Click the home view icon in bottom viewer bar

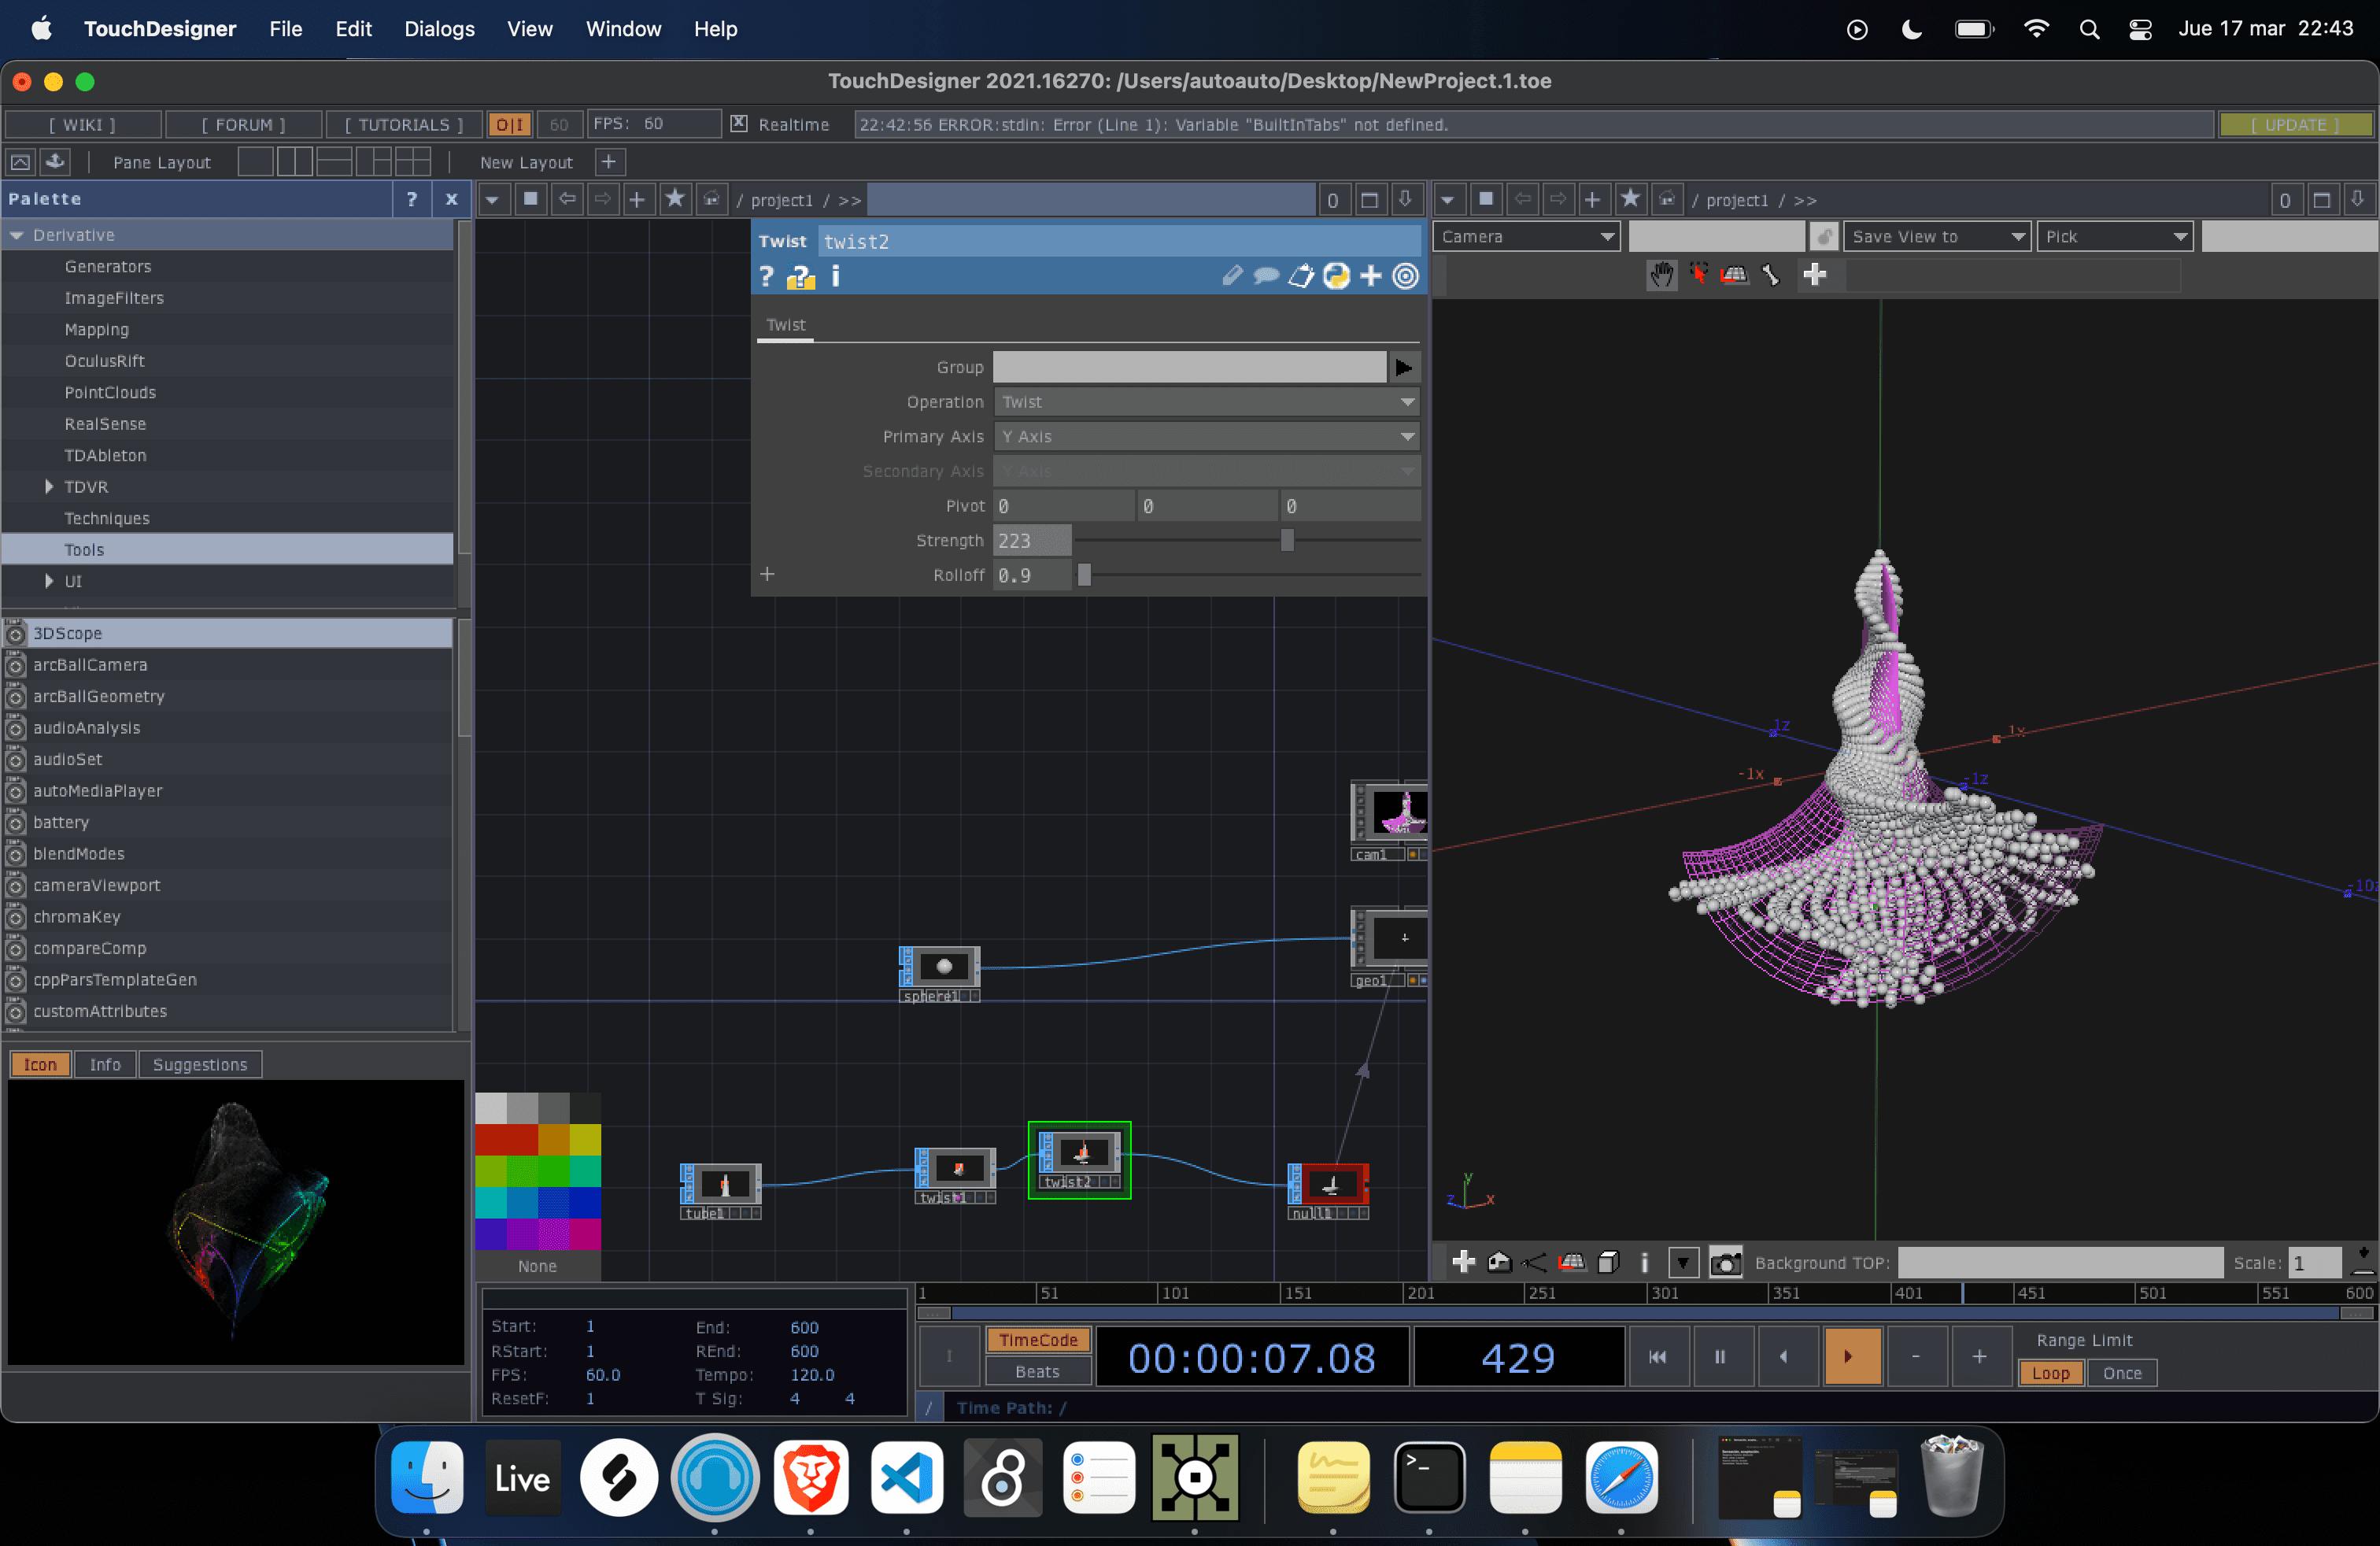[1499, 1262]
